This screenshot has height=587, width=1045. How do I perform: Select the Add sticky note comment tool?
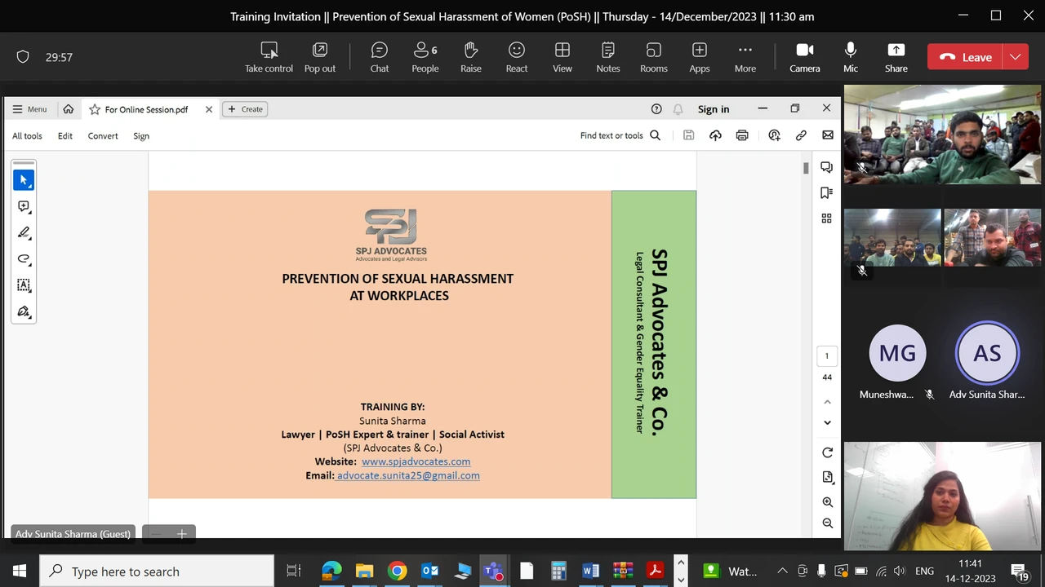coord(24,206)
